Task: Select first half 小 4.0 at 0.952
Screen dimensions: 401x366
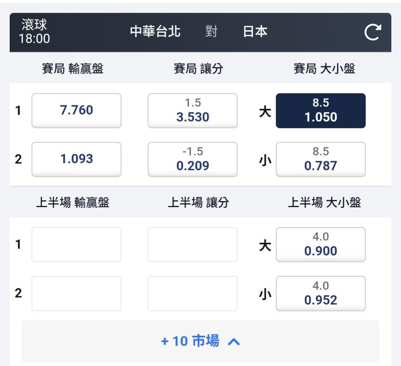Action: [320, 293]
